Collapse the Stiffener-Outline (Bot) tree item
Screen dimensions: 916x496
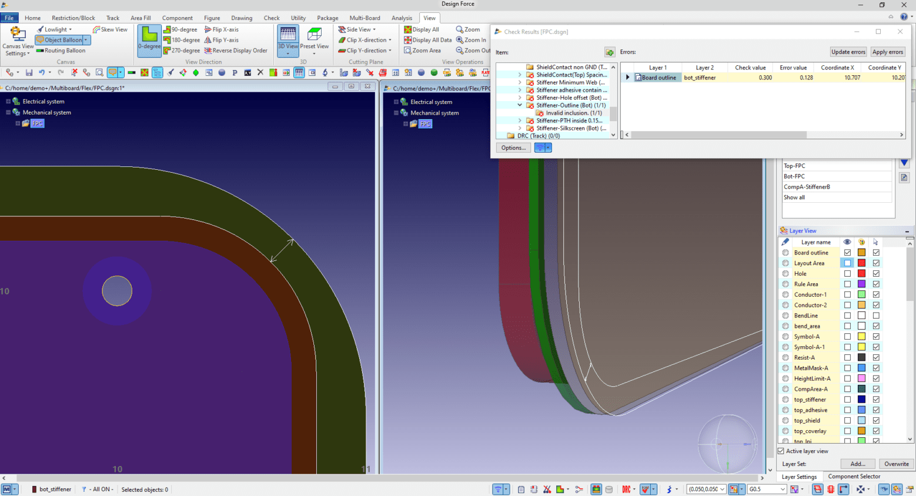point(520,105)
